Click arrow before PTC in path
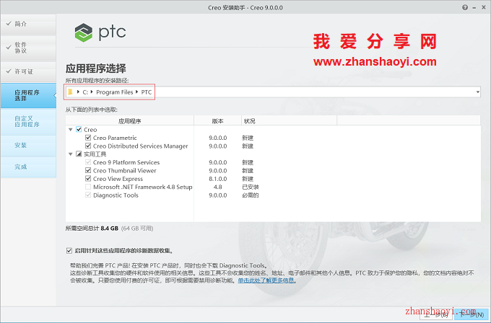 tap(137, 92)
